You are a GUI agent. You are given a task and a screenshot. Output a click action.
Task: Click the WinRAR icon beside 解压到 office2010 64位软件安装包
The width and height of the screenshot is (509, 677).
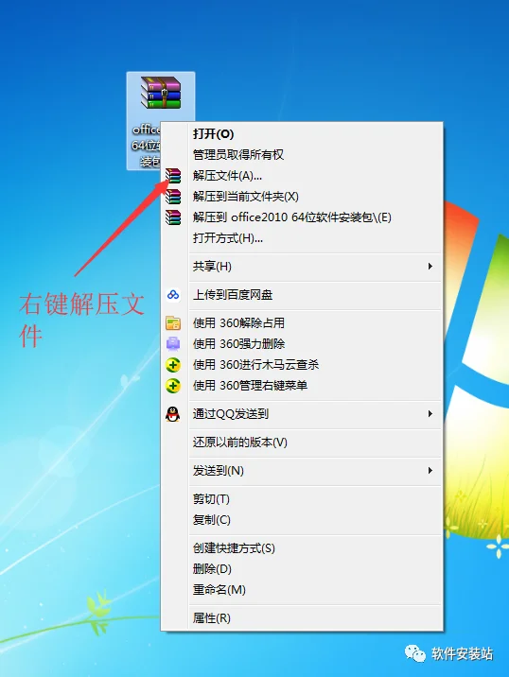pos(173,217)
